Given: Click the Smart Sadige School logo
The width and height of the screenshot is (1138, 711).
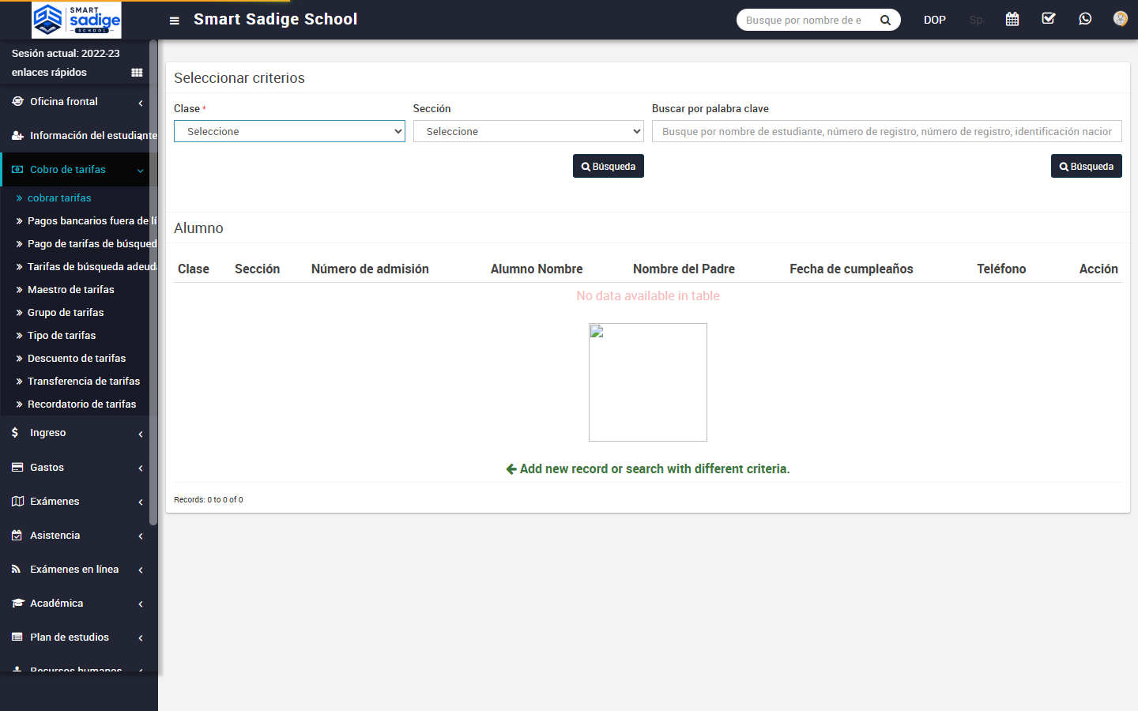Looking at the screenshot, I should point(77,20).
